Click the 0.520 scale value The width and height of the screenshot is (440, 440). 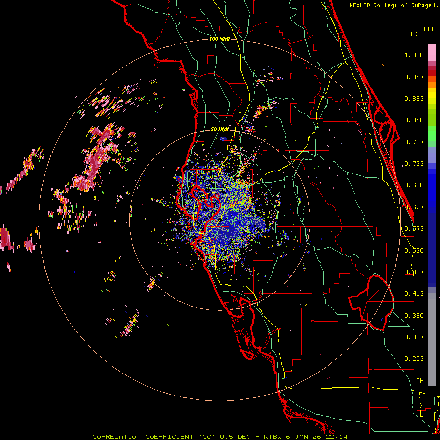(x=414, y=251)
